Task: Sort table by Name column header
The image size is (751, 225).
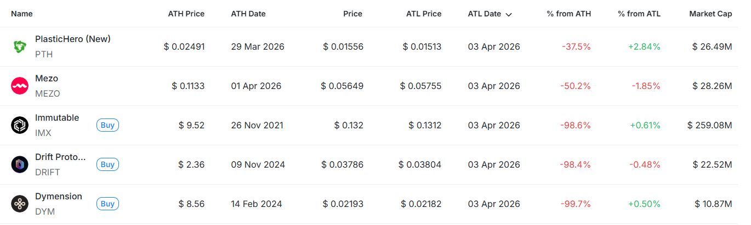Action: coord(21,14)
